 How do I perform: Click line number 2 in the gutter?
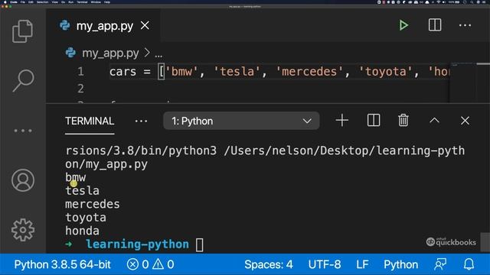80,89
